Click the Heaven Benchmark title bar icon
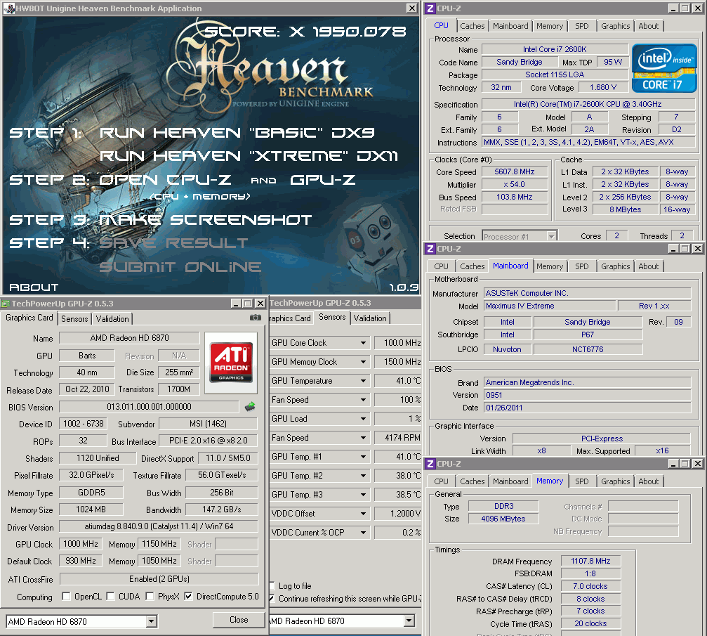This screenshot has width=707, height=636. (9, 8)
